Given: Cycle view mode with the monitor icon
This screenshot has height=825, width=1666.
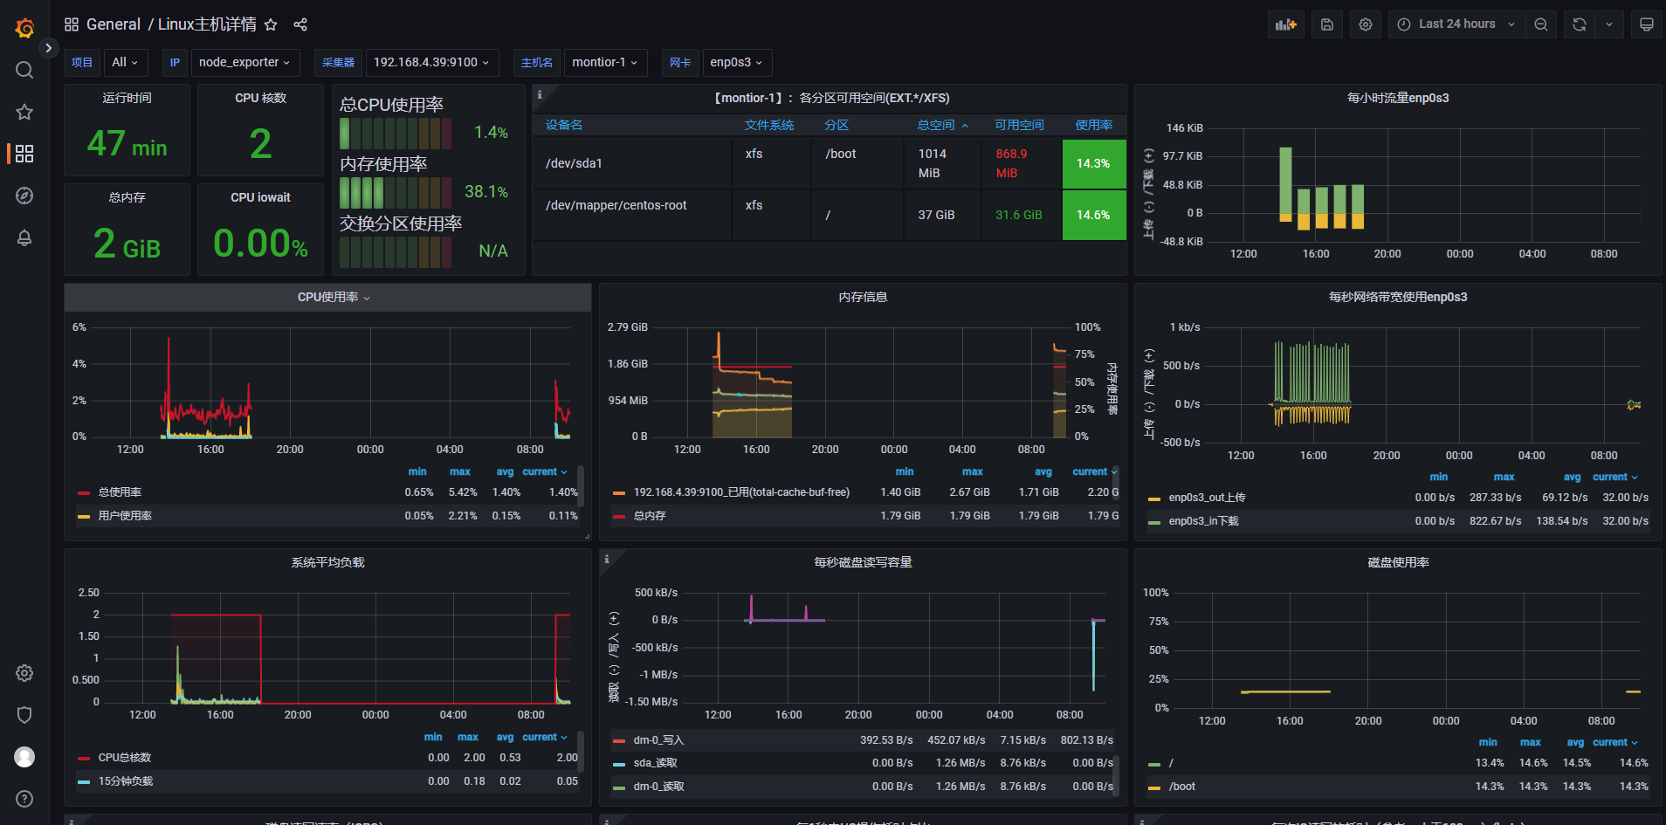Looking at the screenshot, I should point(1647,24).
